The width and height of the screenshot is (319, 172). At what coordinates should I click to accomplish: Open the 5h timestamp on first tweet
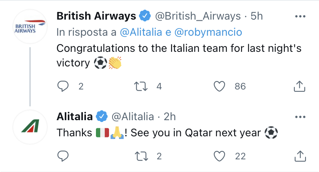(257, 16)
